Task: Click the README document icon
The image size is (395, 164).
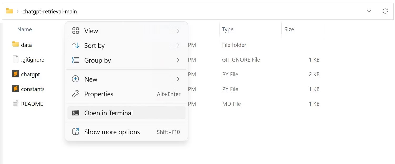Action: (16, 103)
